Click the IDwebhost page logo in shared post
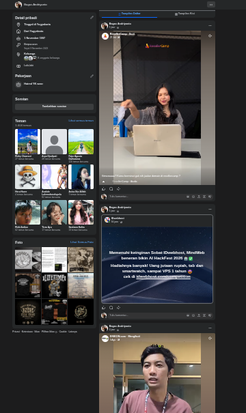Viewport: 246px width, 413px height. (x=107, y=220)
